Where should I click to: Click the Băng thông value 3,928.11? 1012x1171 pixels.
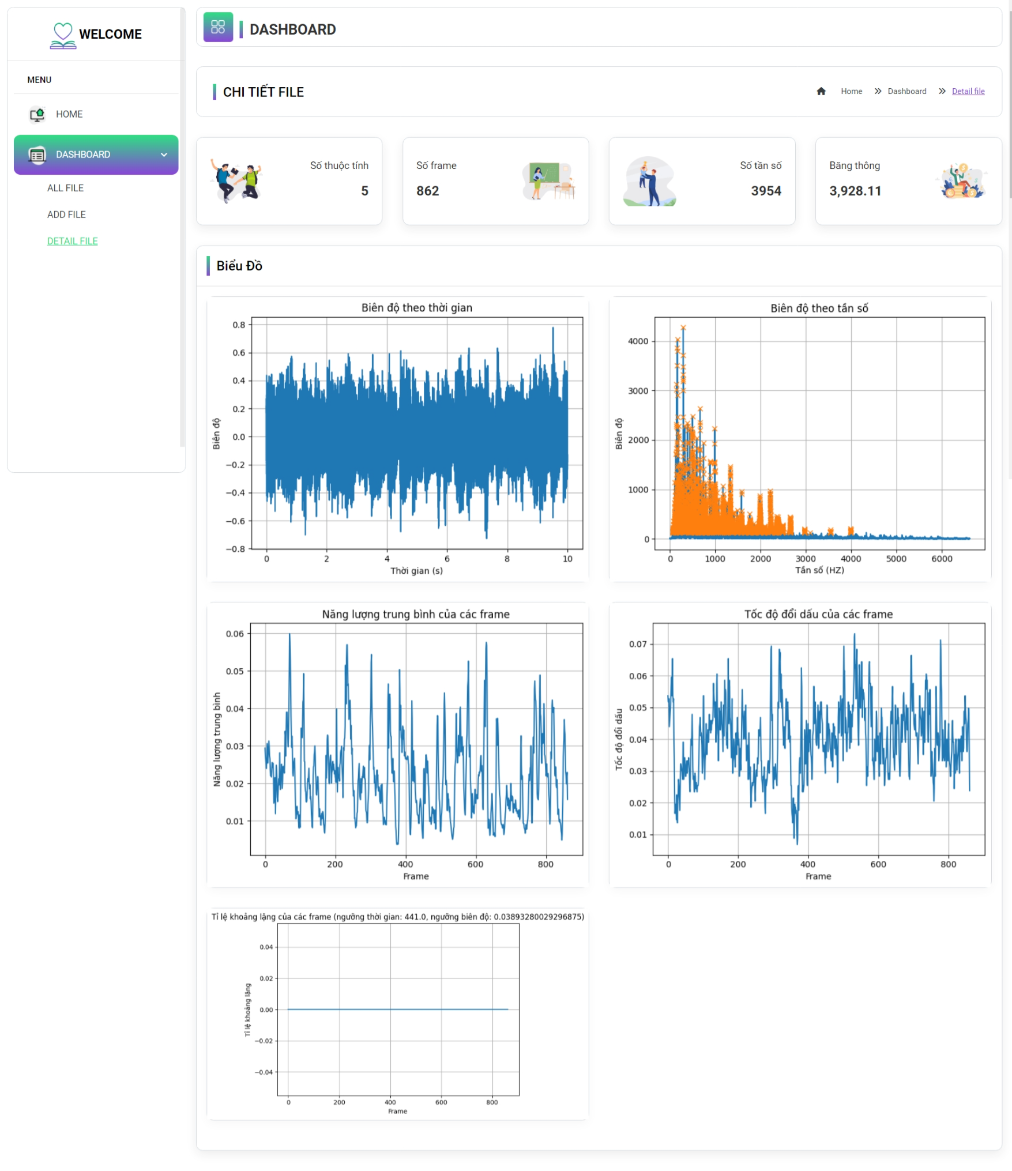point(855,191)
